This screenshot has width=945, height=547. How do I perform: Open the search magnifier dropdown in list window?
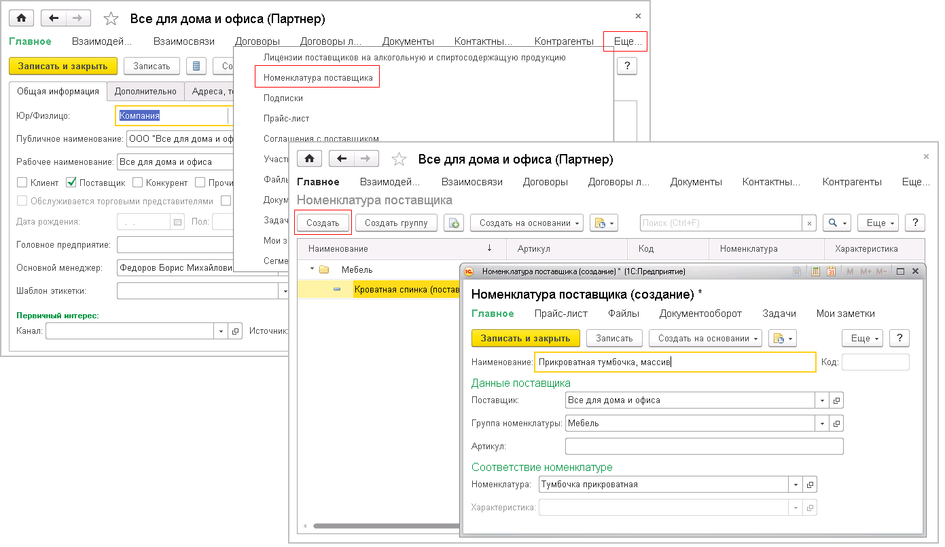(x=836, y=223)
